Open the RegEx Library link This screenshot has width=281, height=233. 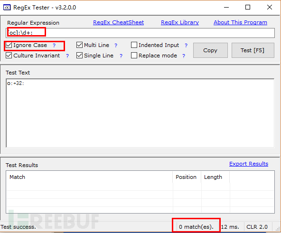180,22
